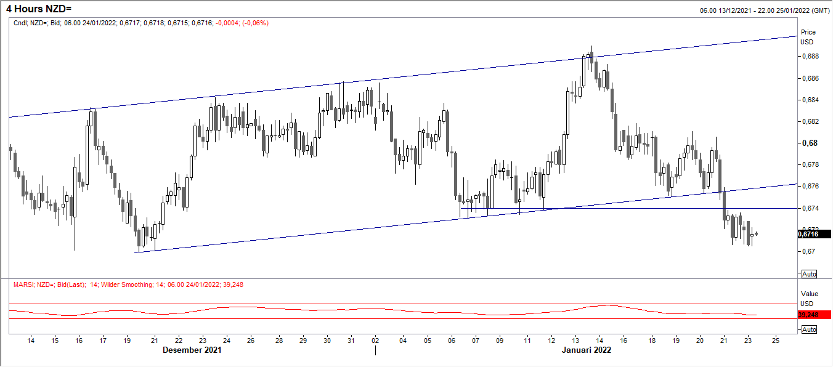Screen dimensions: 833x367
Task: Click the "Desember 2021" month label
Action: [x=192, y=350]
